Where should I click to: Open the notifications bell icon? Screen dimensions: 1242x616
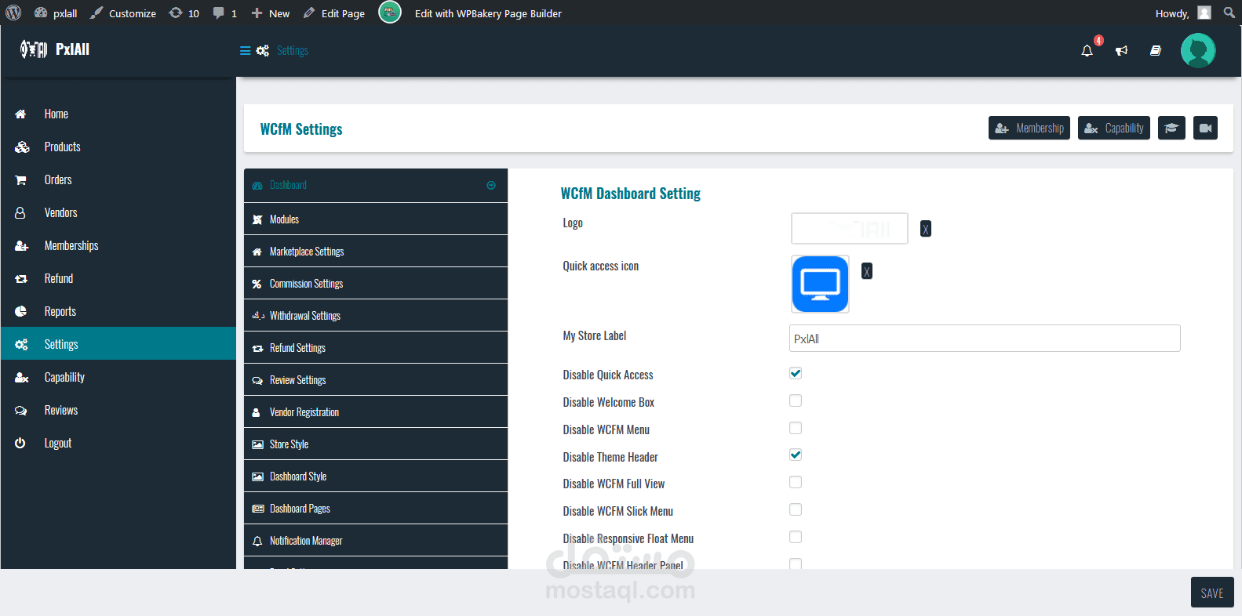pyautogui.click(x=1087, y=51)
